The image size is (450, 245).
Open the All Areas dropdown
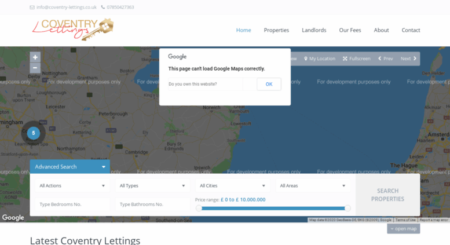tap(313, 185)
